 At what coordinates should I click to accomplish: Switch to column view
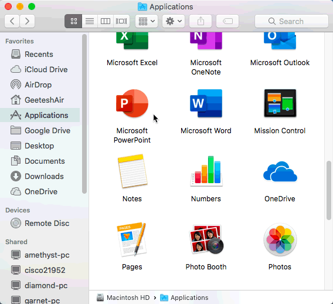tap(106, 21)
